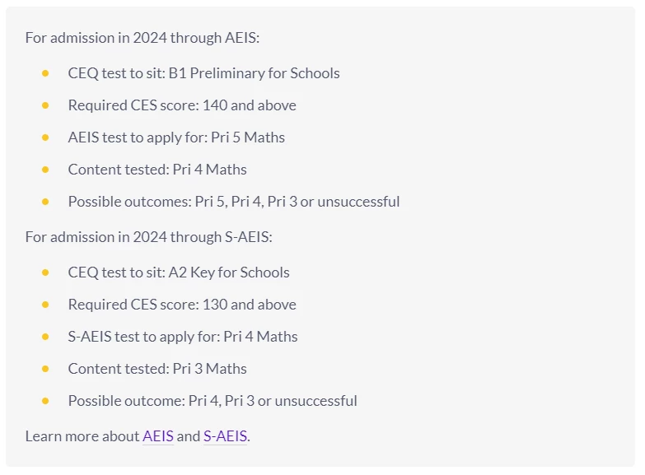Click 'Content tested: Pri 3 Maths' line
Viewport: 645px width, 475px height.
click(x=157, y=369)
